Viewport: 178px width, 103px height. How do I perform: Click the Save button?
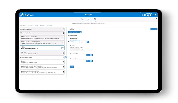(x=72, y=67)
